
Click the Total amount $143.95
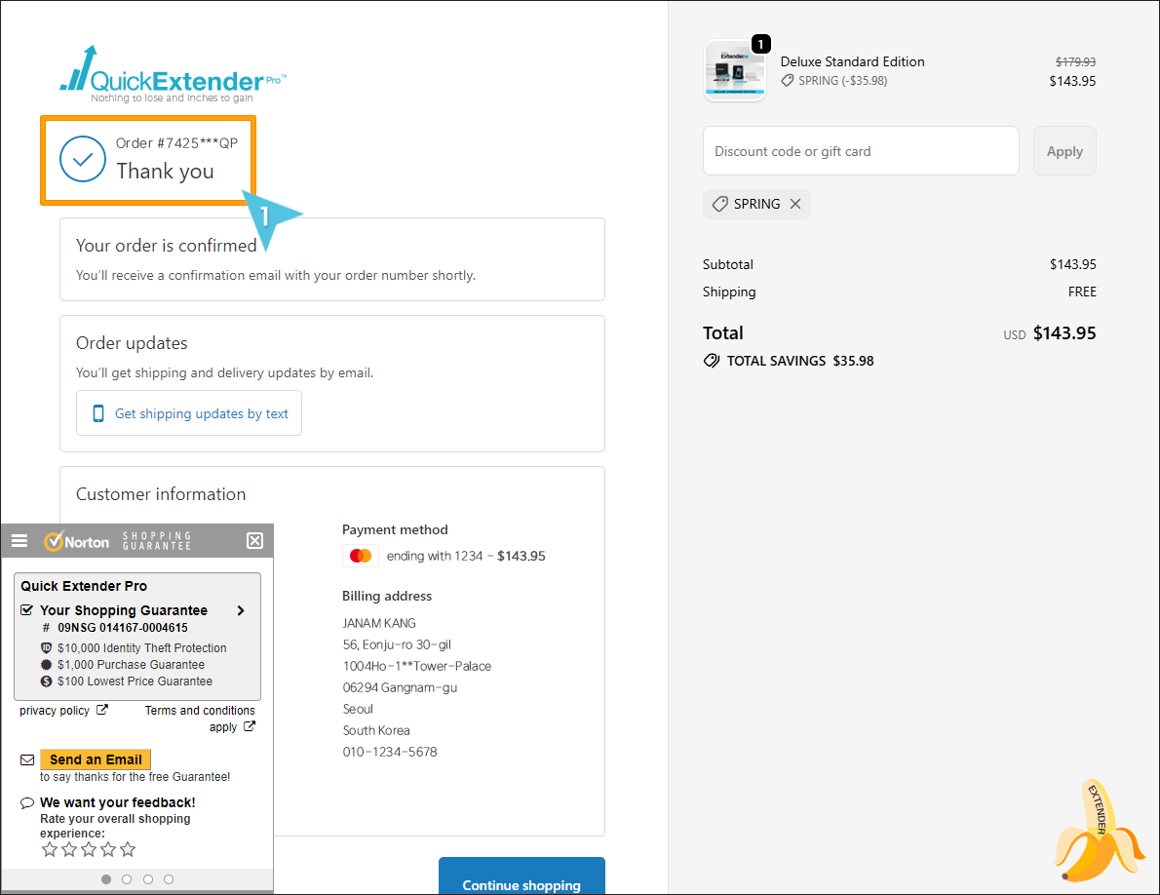[x=1064, y=332]
